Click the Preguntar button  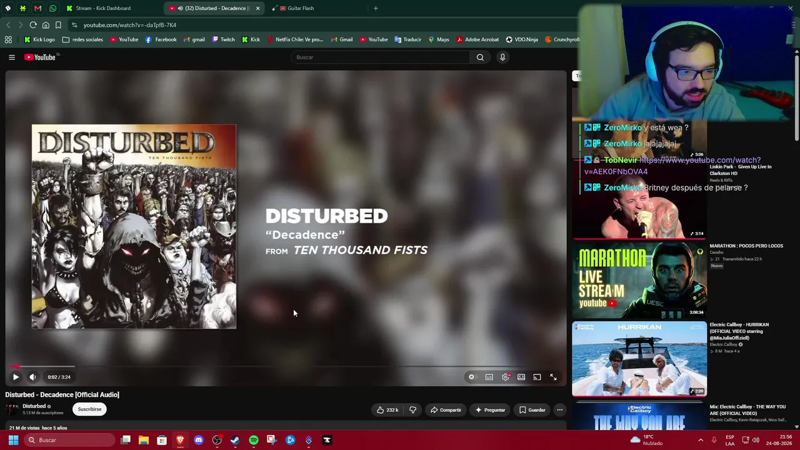click(490, 410)
